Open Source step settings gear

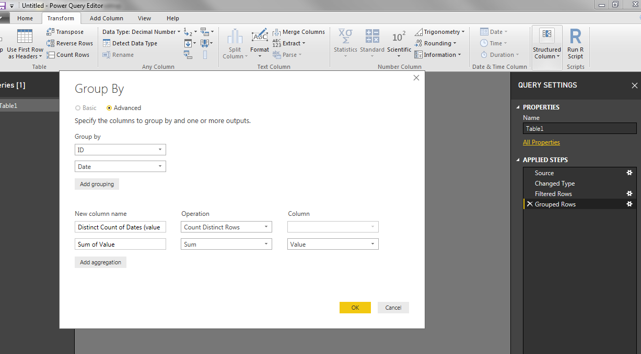[630, 173]
